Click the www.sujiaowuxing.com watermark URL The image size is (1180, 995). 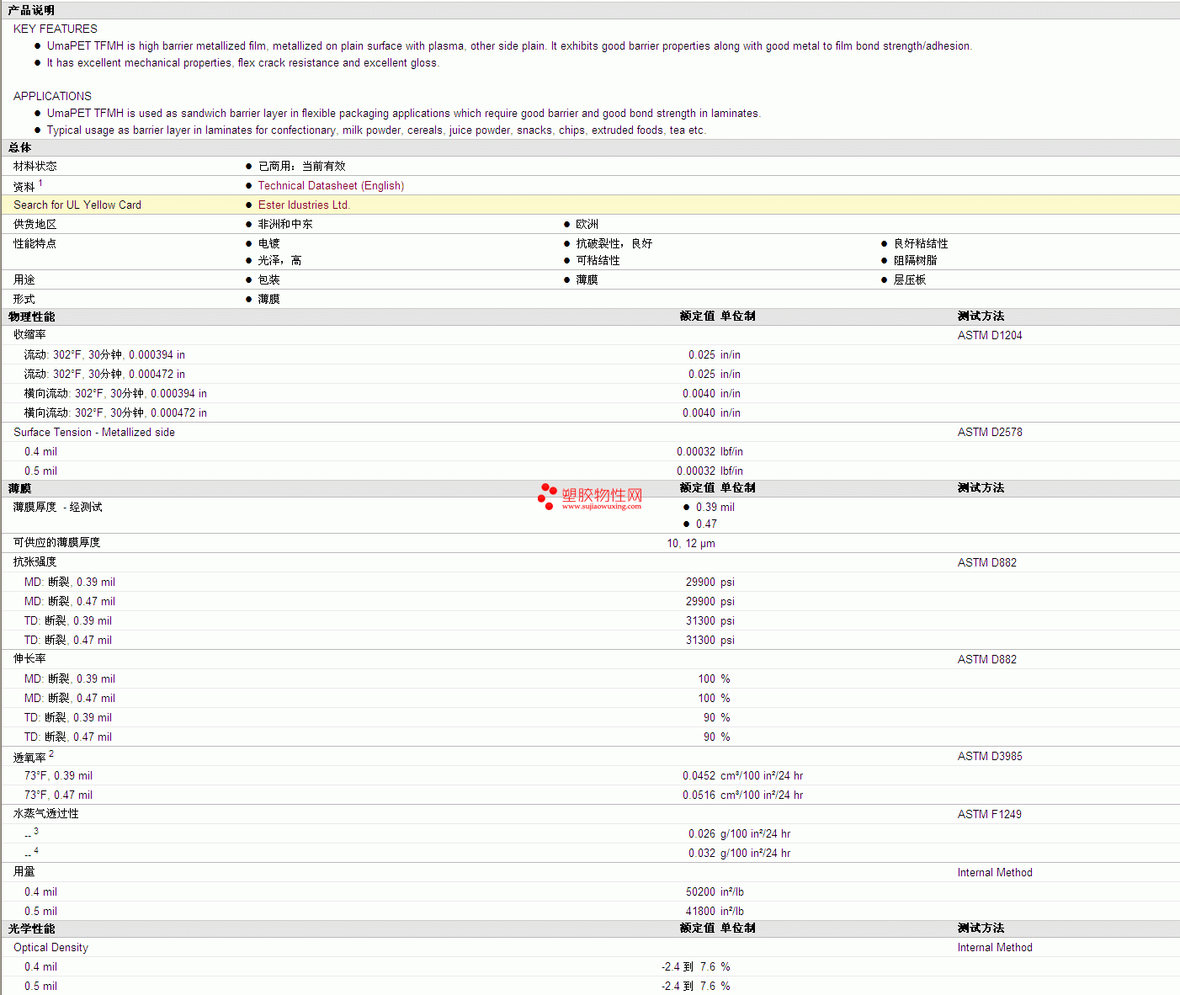tap(601, 507)
